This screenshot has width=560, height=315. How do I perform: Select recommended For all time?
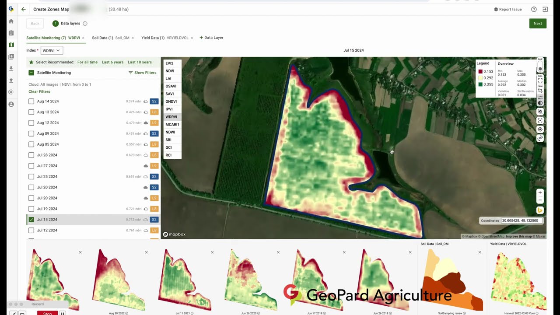coord(87,62)
